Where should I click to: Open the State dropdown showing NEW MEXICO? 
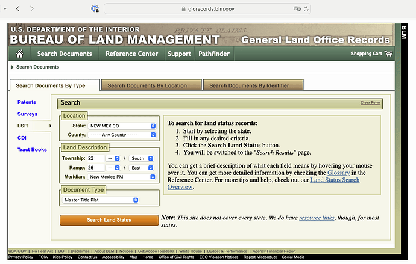coord(122,126)
